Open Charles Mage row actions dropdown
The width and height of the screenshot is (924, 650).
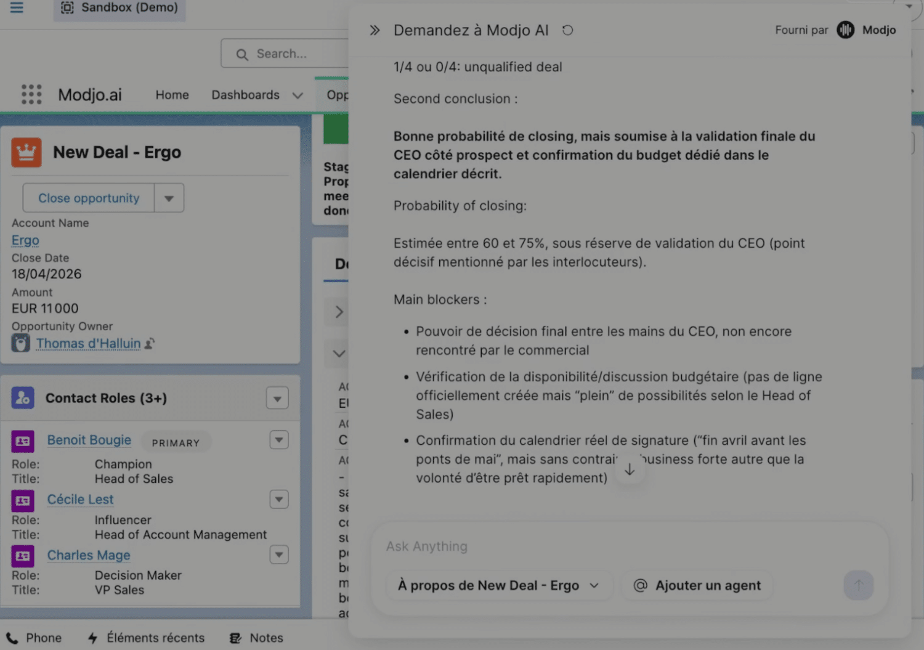pyautogui.click(x=279, y=555)
